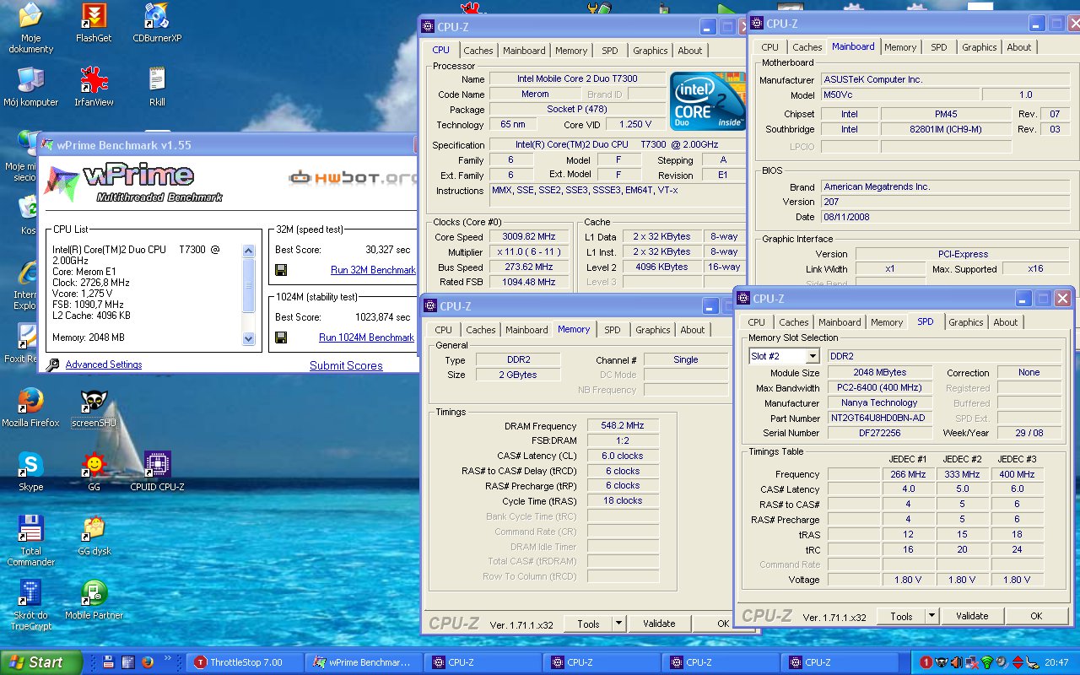Switch to Caches tab in the CPU-tab CPU-Z window
The width and height of the screenshot is (1080, 675).
[x=478, y=51]
